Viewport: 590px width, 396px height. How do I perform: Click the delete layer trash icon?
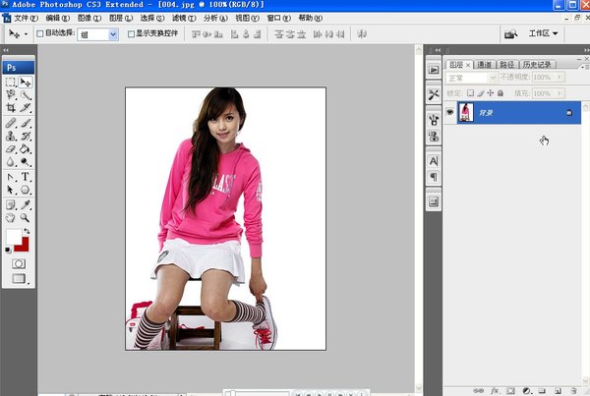pyautogui.click(x=573, y=390)
